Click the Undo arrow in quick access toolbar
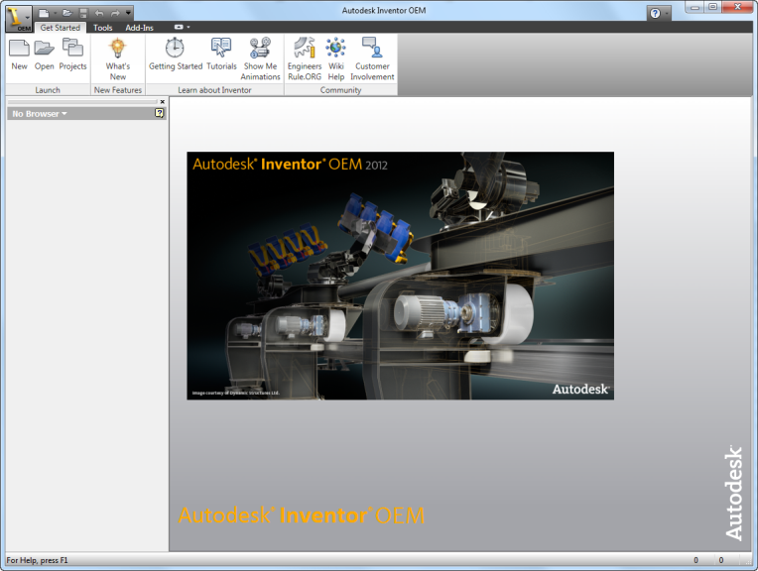 (99, 13)
